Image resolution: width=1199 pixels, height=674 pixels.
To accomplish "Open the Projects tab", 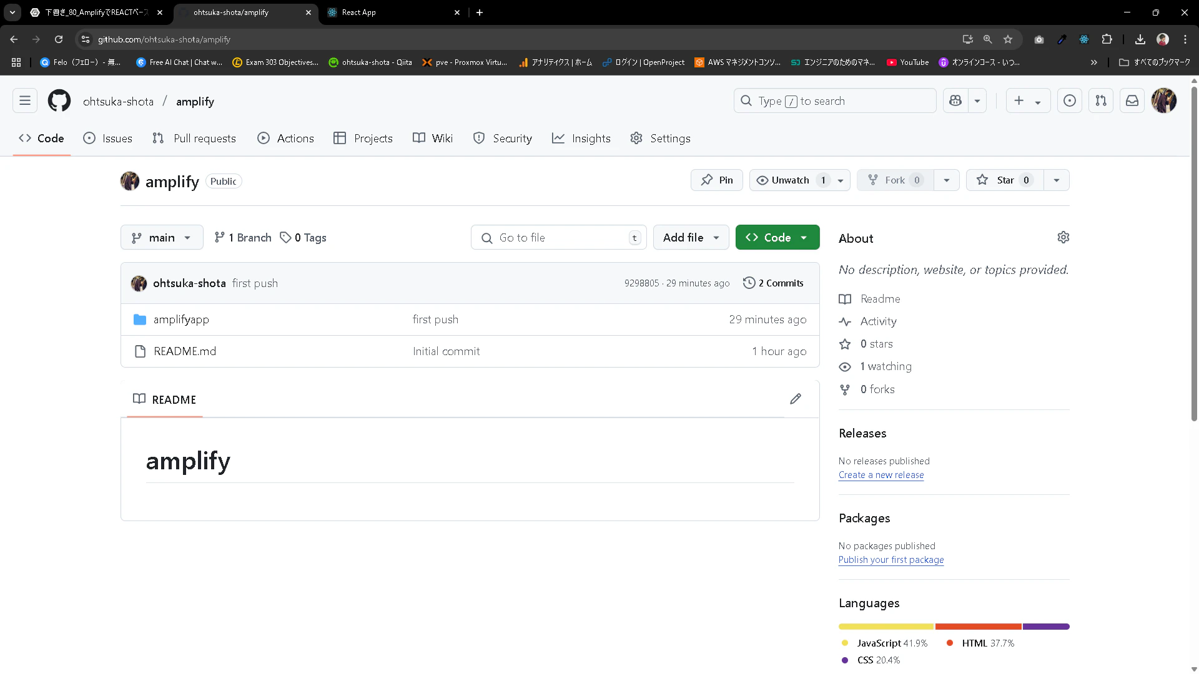I will tap(363, 139).
